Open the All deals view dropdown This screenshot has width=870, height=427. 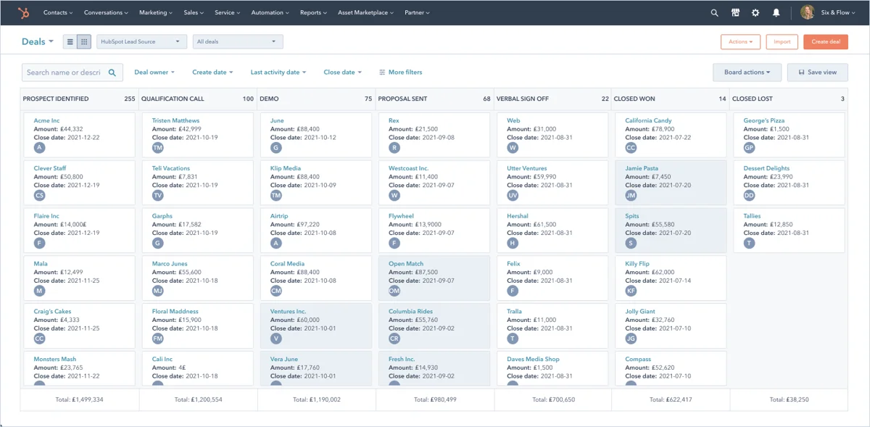pos(238,42)
